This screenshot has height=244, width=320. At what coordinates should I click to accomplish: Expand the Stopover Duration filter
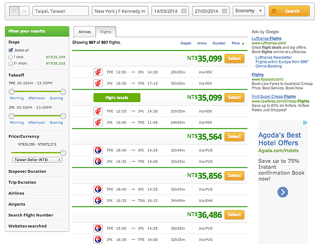(x=37, y=171)
